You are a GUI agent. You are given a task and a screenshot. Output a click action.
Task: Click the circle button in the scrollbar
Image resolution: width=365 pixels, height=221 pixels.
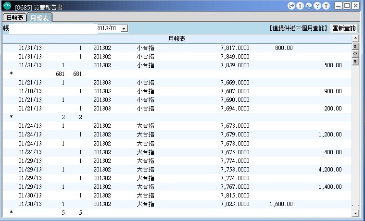pos(355,54)
